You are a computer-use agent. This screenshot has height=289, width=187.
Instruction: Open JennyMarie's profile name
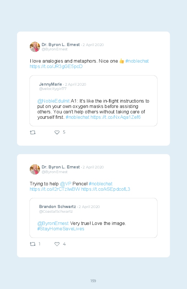(50, 84)
